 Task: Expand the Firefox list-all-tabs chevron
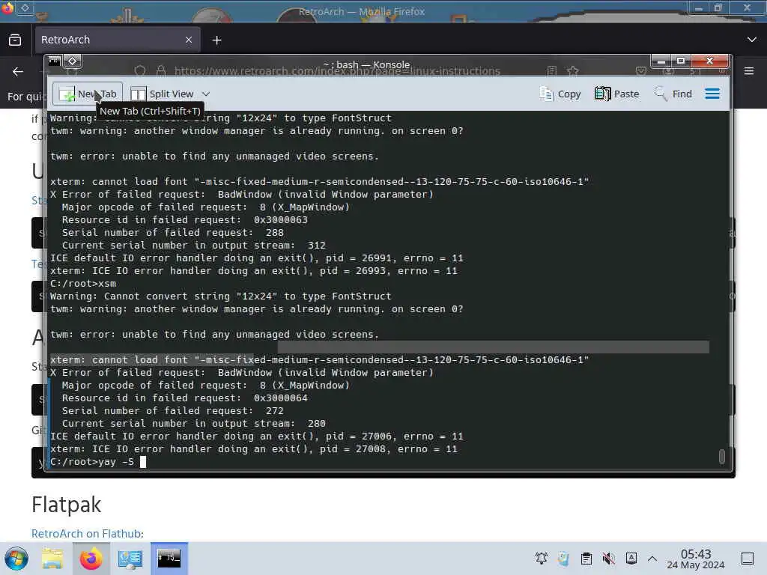pyautogui.click(x=751, y=40)
